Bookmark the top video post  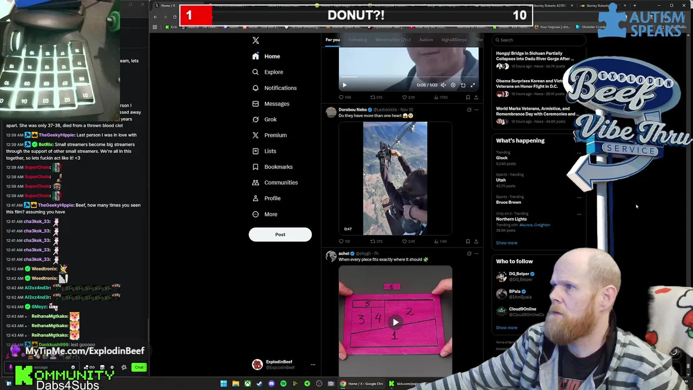[x=468, y=97]
